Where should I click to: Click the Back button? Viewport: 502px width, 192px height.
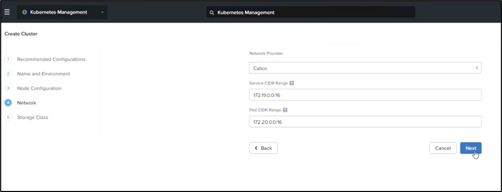(x=263, y=148)
